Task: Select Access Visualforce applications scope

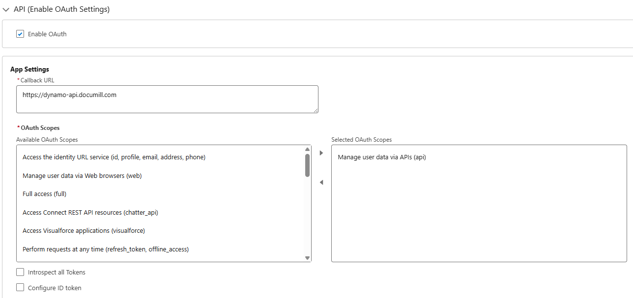Action: pyautogui.click(x=83, y=230)
